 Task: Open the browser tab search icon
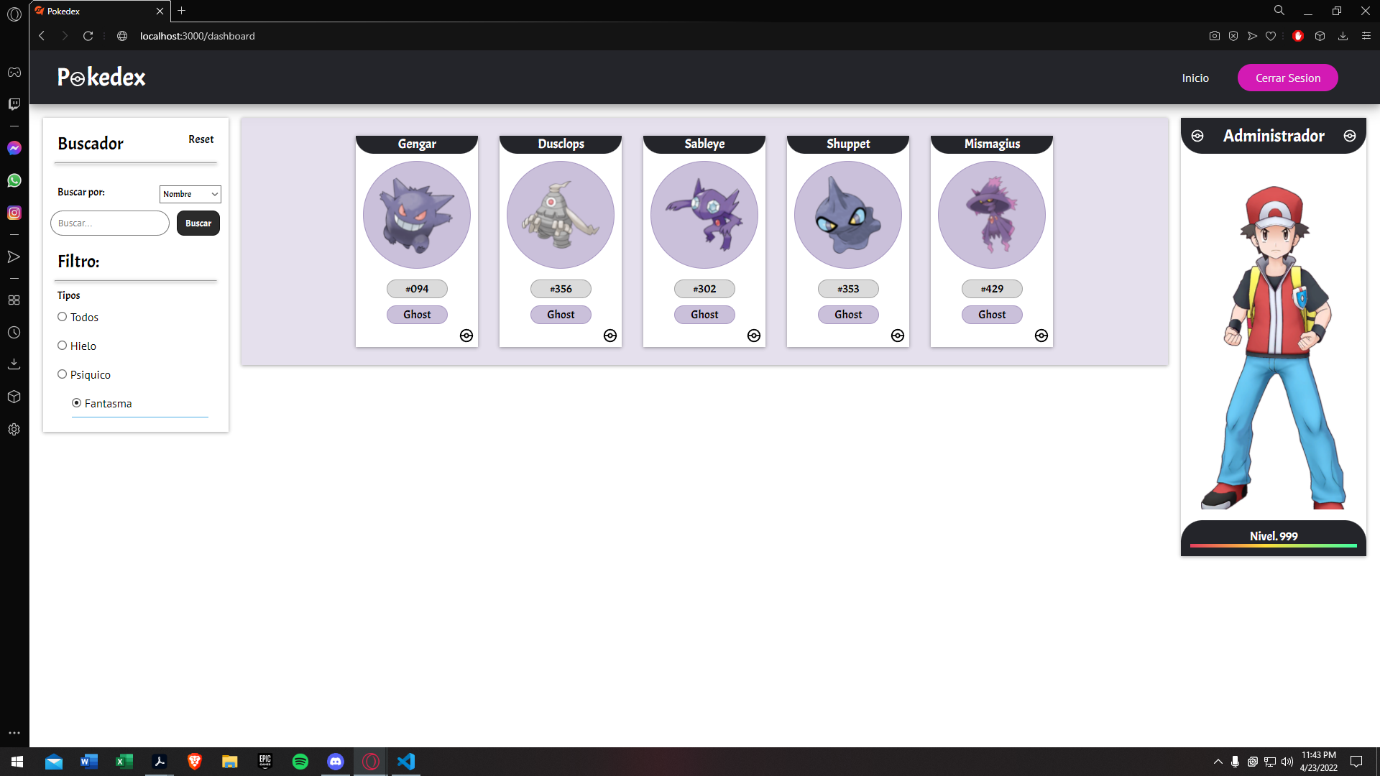pyautogui.click(x=1279, y=11)
